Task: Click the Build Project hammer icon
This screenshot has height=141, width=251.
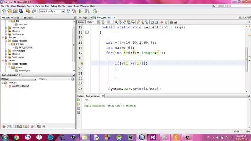Action: (68, 11)
